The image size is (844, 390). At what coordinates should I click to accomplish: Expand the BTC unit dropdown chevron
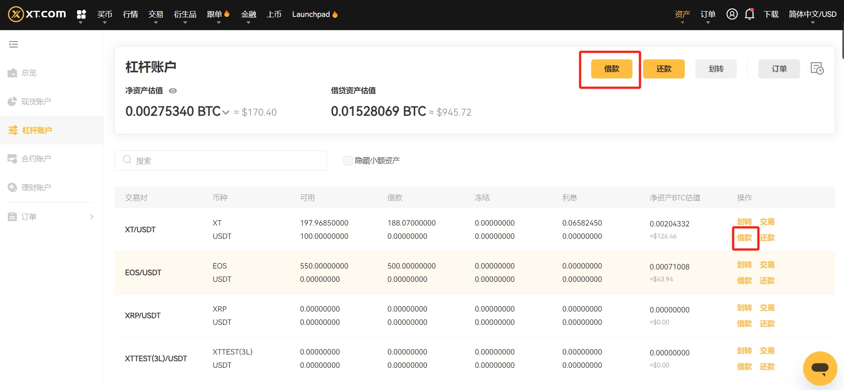pyautogui.click(x=226, y=113)
